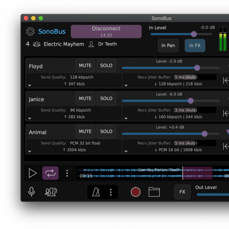Image resolution: width=229 pixels, height=229 pixels.
Task: Mute your microphone input
Action: 32,192
